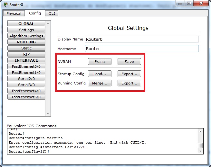Image resolution: width=211 pixels, height=167 pixels.
Task: Minimize the Router0 window
Action: pos(180,4)
